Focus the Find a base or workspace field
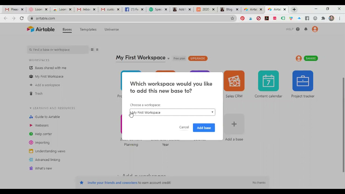 tap(58, 50)
